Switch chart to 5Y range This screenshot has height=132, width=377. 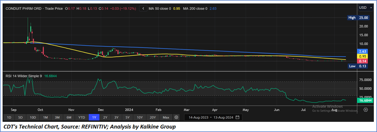(127, 117)
